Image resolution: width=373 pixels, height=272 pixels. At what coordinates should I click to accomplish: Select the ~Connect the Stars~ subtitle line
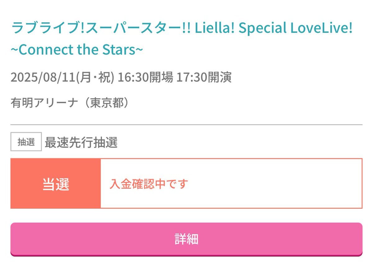77,50
